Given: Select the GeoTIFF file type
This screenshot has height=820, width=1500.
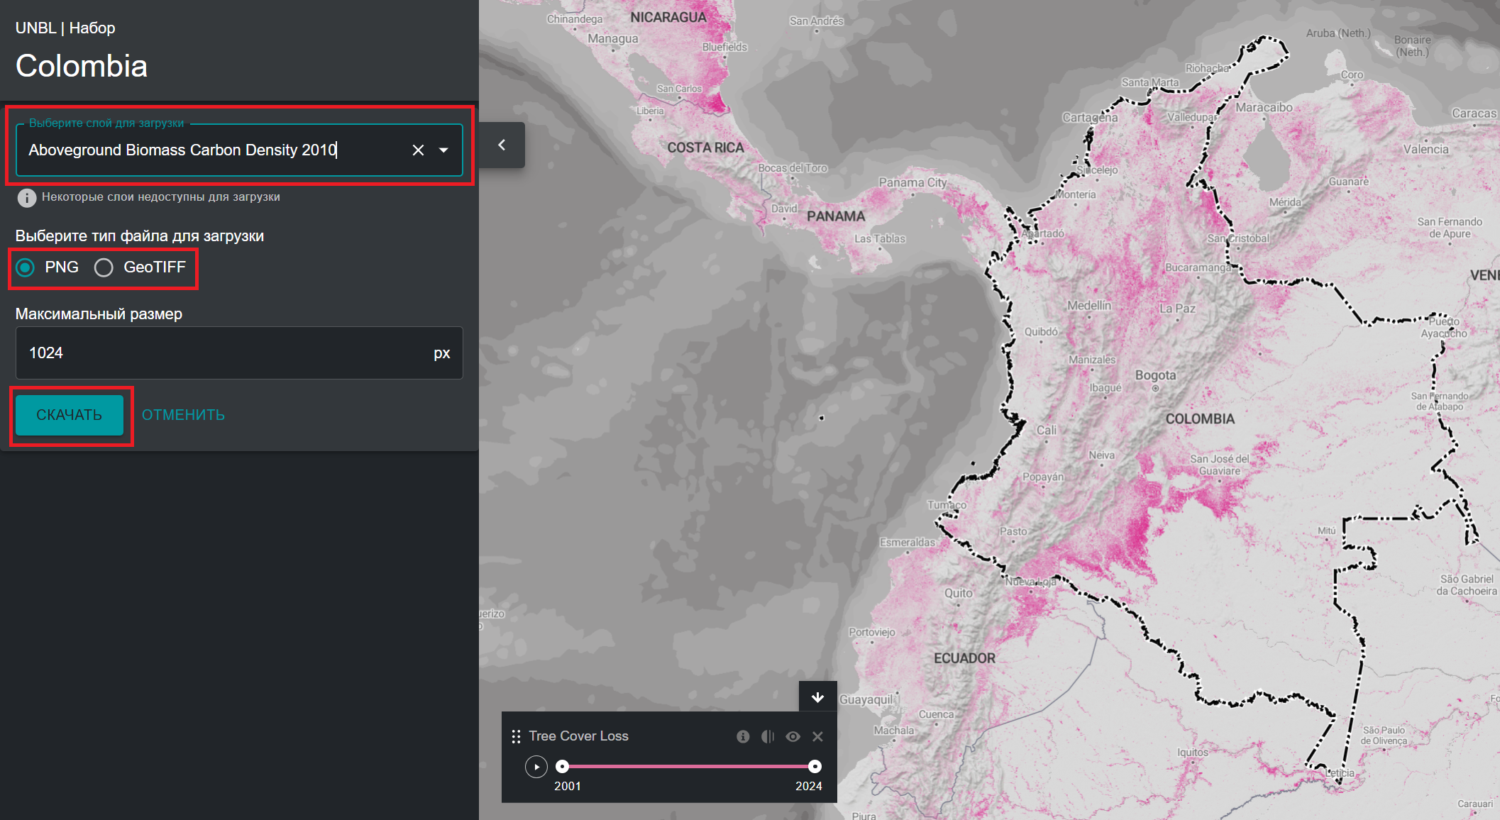Looking at the screenshot, I should (x=104, y=267).
